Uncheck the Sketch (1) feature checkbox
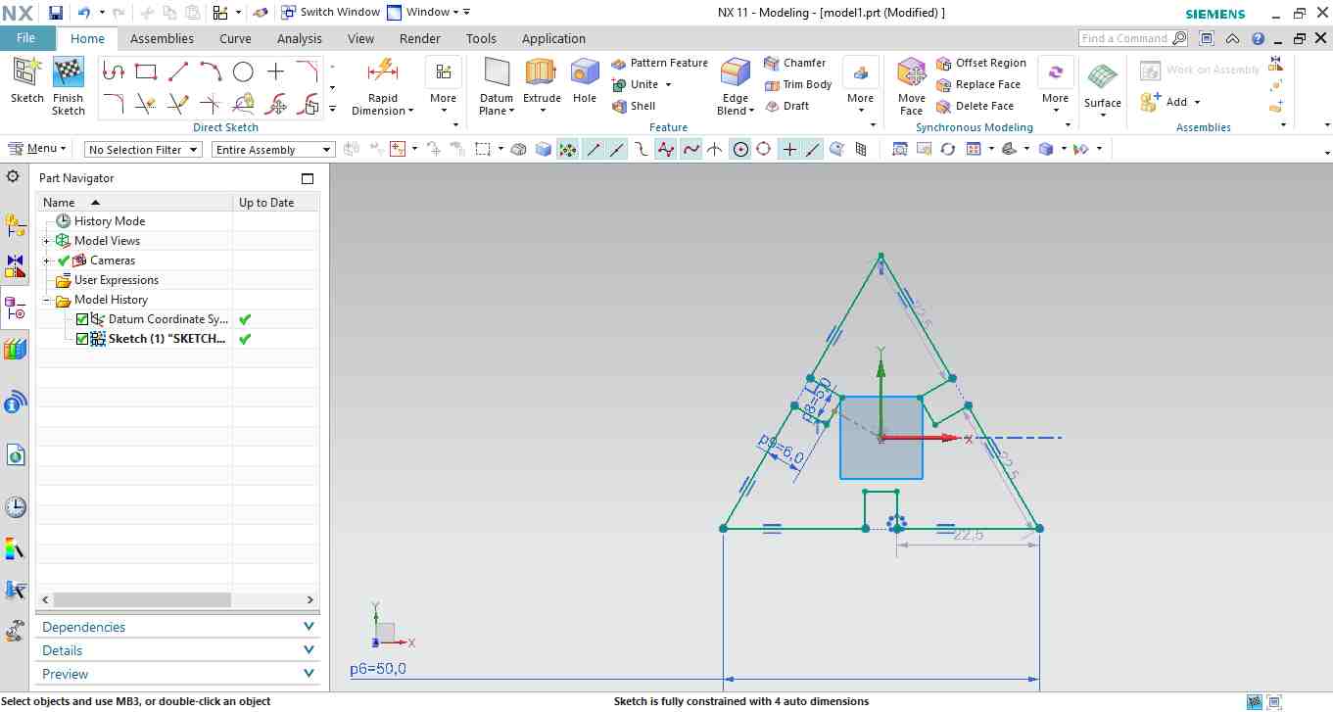Image resolution: width=1333 pixels, height=712 pixels. pyautogui.click(x=82, y=339)
